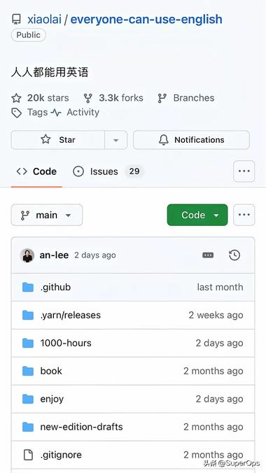Click the code brackets icon on Code tab
This screenshot has width=266, height=473.
pyautogui.click(x=22, y=171)
